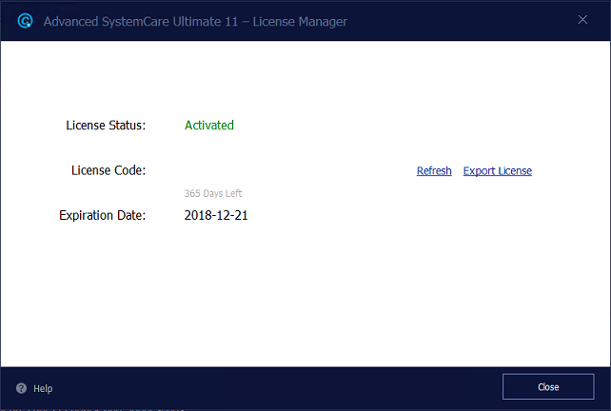Click the Close button
Viewport: 611px width, 411px height.
click(548, 387)
